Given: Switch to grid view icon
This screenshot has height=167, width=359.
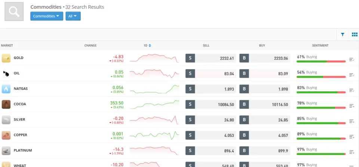Looking at the screenshot, I should coord(355,35).
